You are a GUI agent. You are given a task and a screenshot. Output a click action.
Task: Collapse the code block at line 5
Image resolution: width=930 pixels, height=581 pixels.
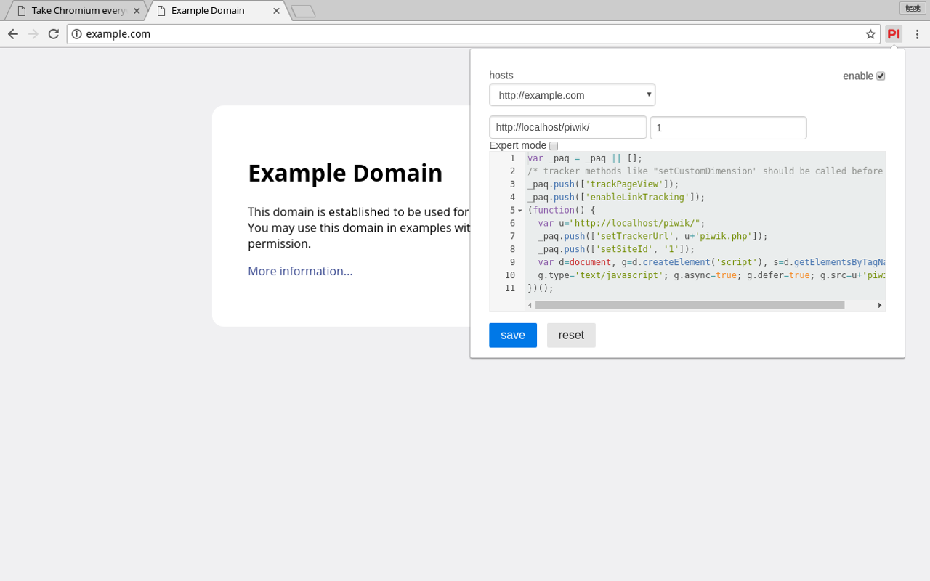coord(519,210)
